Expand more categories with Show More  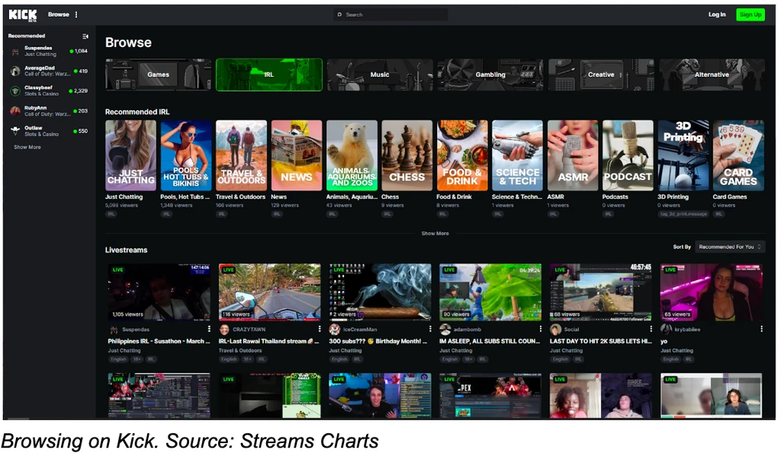tap(435, 234)
